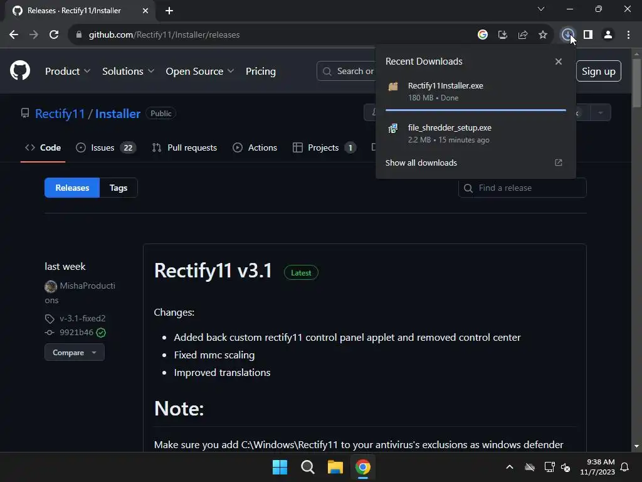
Task: Close the Releases · Rectify11/Installer tab
Action: (145, 11)
